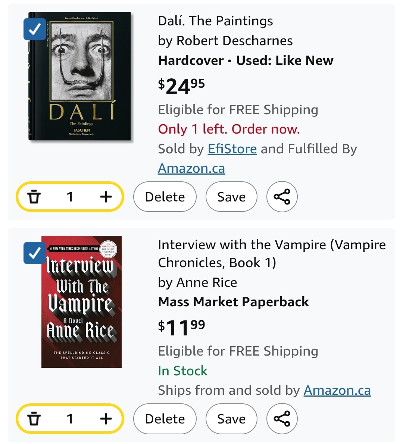Save Interview with the Vampire for later

(231, 419)
